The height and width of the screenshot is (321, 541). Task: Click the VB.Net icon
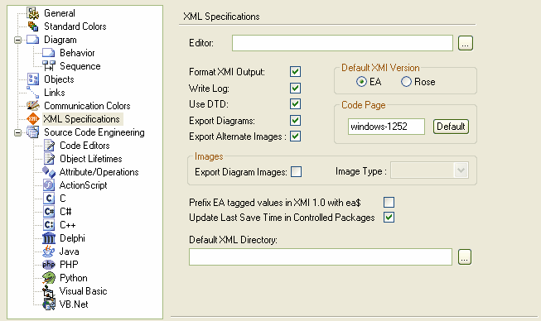tap(49, 304)
